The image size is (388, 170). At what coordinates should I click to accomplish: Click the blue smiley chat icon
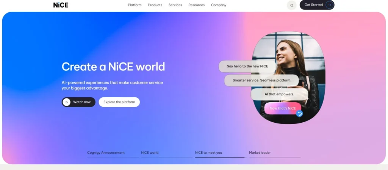tap(299, 114)
